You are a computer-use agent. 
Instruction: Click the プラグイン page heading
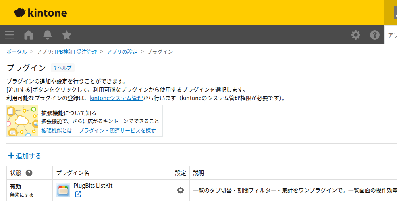[26, 68]
